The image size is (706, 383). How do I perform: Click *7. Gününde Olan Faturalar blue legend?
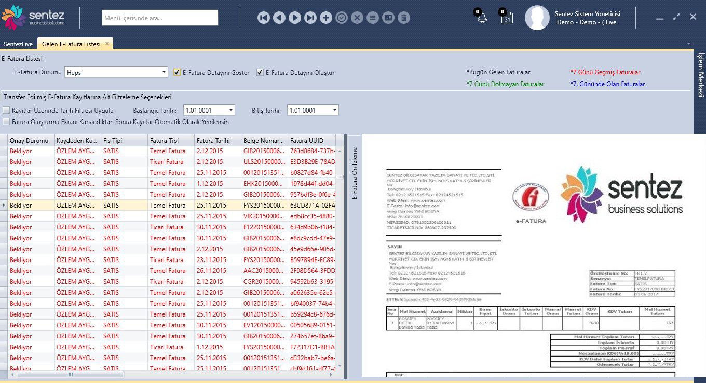point(607,84)
